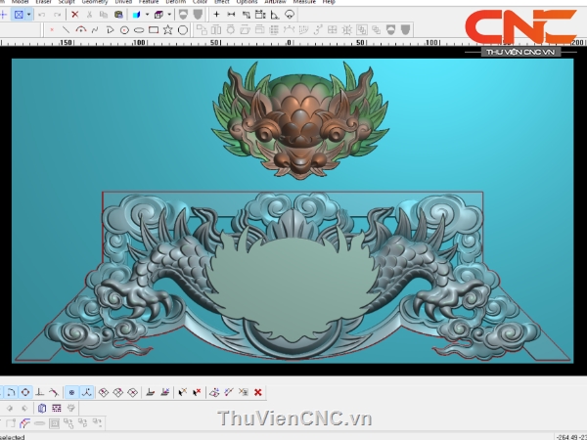Open the Measure menu

[303, 2]
